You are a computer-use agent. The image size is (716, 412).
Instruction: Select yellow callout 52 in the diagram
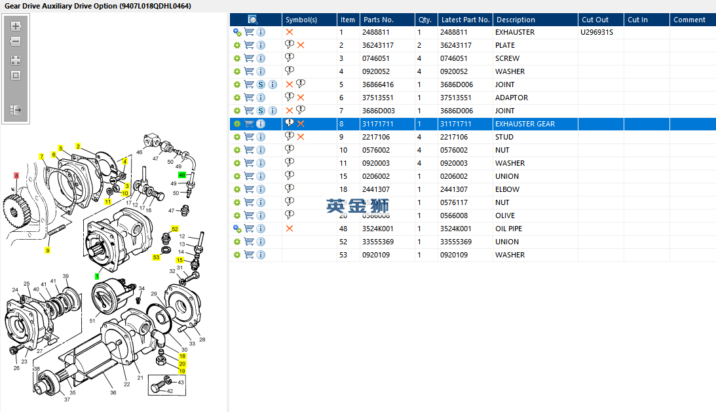(x=175, y=229)
